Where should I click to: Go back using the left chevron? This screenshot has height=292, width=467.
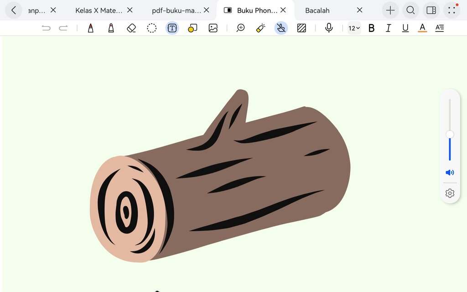(x=14, y=10)
